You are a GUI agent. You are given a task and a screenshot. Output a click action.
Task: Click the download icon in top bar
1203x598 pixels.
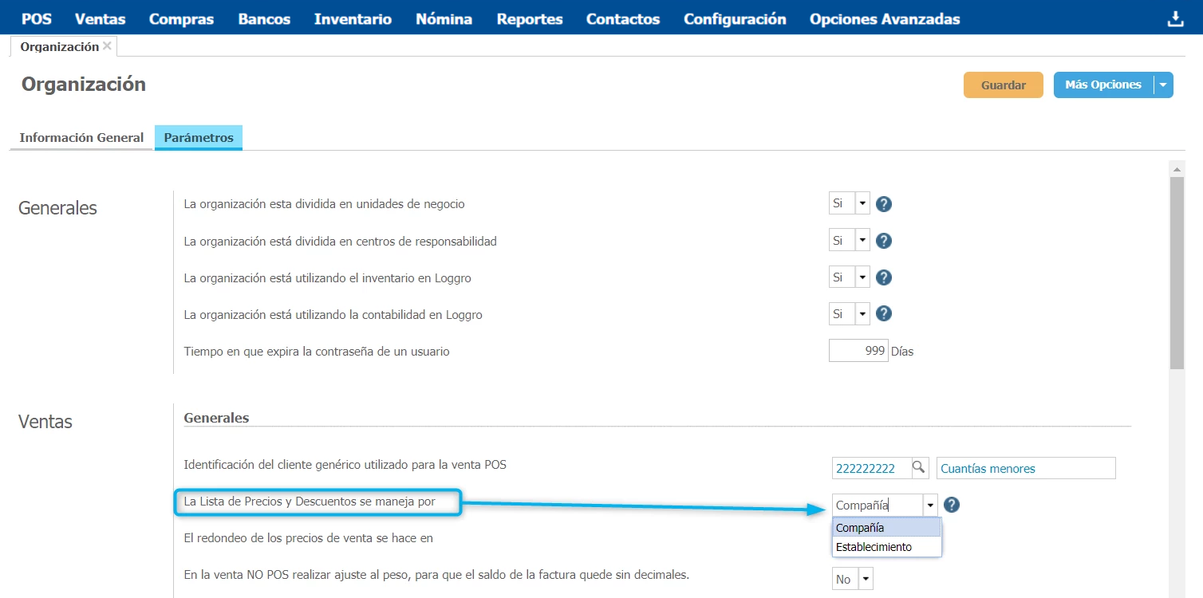pyautogui.click(x=1175, y=19)
